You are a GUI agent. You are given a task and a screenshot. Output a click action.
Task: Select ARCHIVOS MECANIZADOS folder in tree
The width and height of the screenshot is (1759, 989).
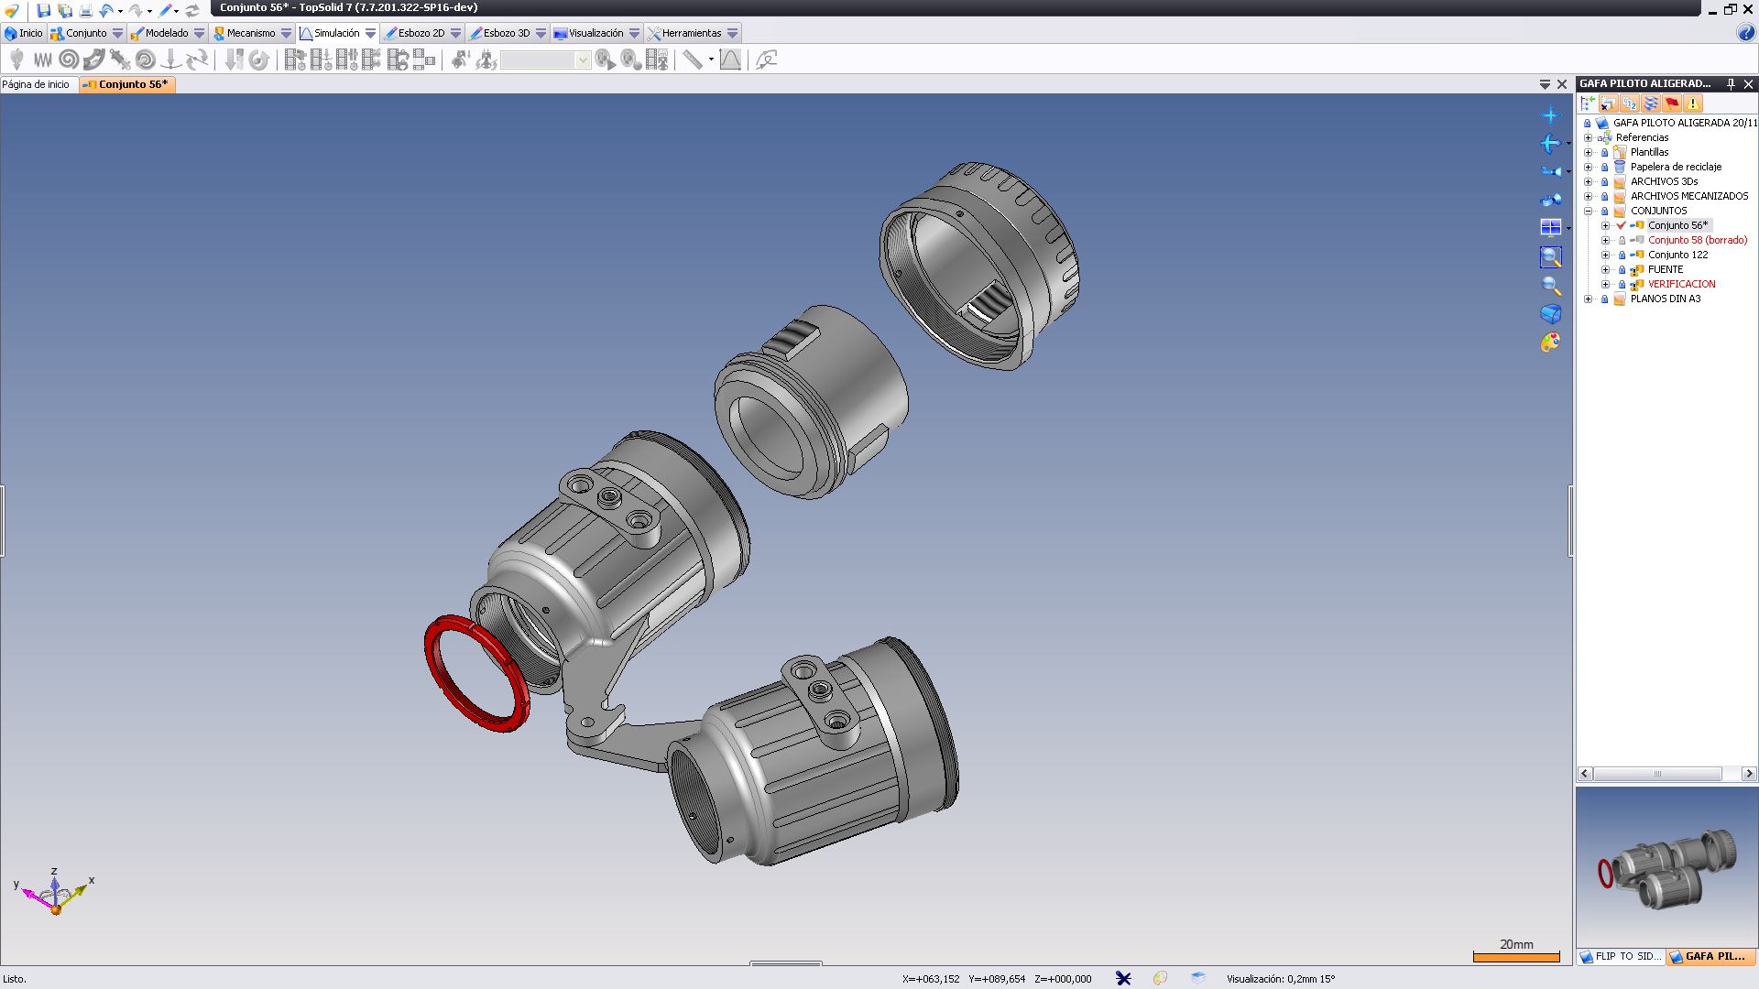coord(1688,196)
